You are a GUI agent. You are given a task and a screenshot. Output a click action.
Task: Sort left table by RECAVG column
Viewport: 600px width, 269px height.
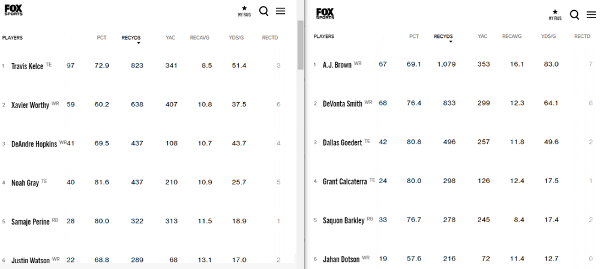(199, 38)
